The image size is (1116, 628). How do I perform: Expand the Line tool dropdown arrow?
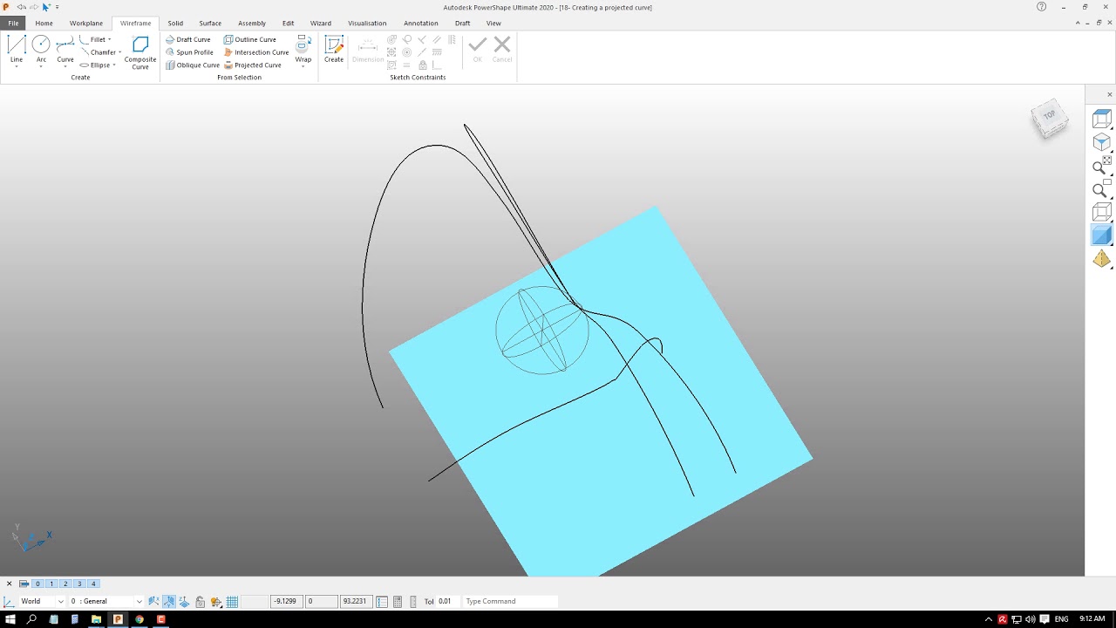coord(17,66)
